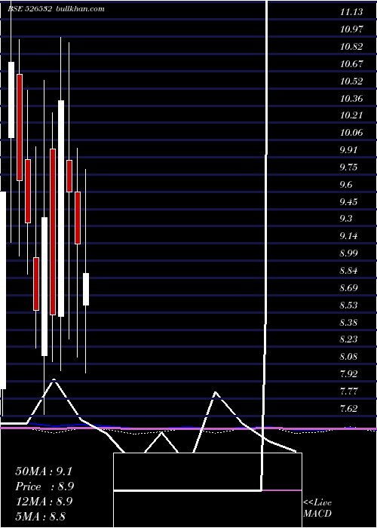This screenshot has width=377, height=528.
Task: Click the 8.53 price axis label
Action: (348, 305)
